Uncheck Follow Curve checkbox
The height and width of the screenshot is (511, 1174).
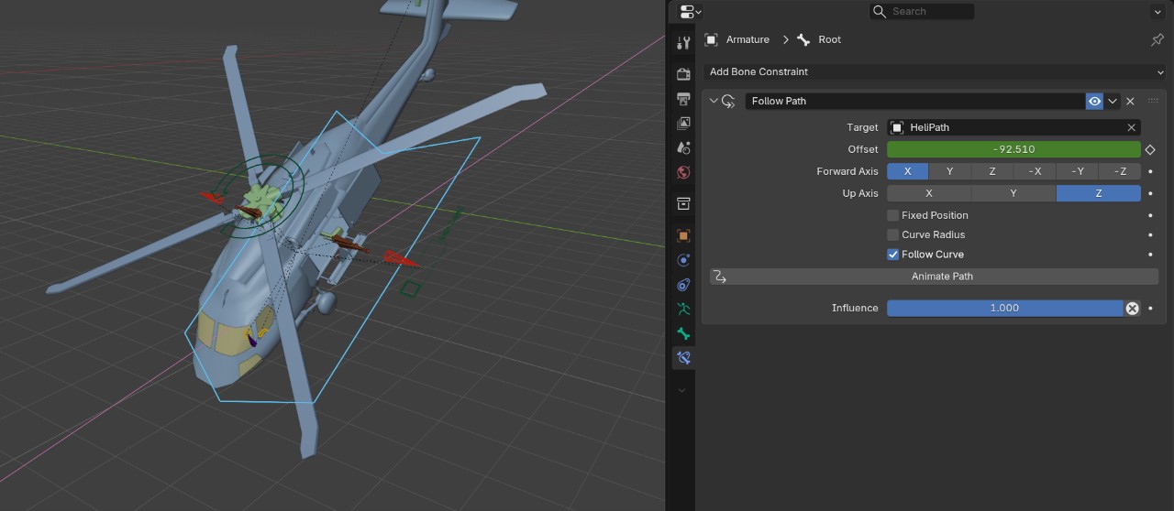point(892,255)
